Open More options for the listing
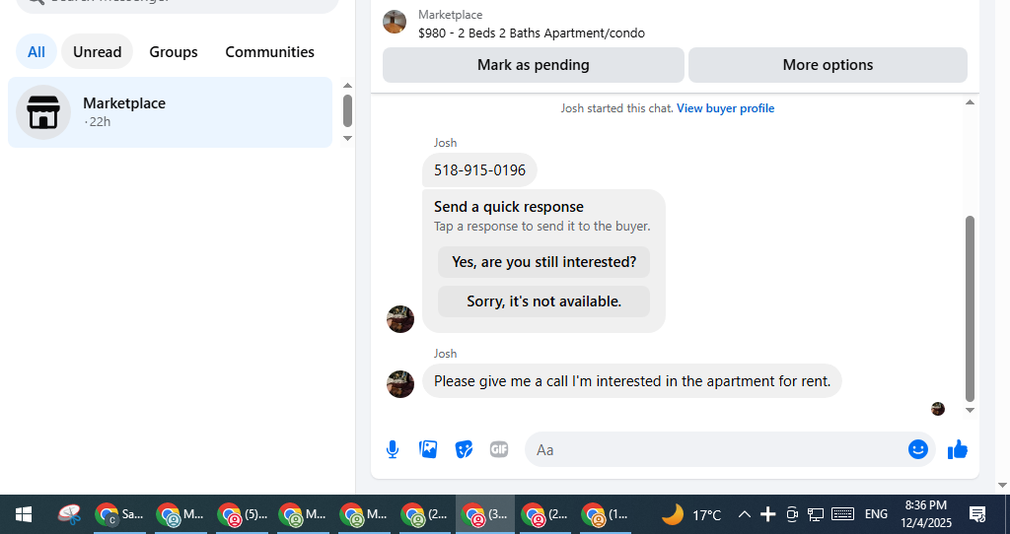 [x=828, y=65]
